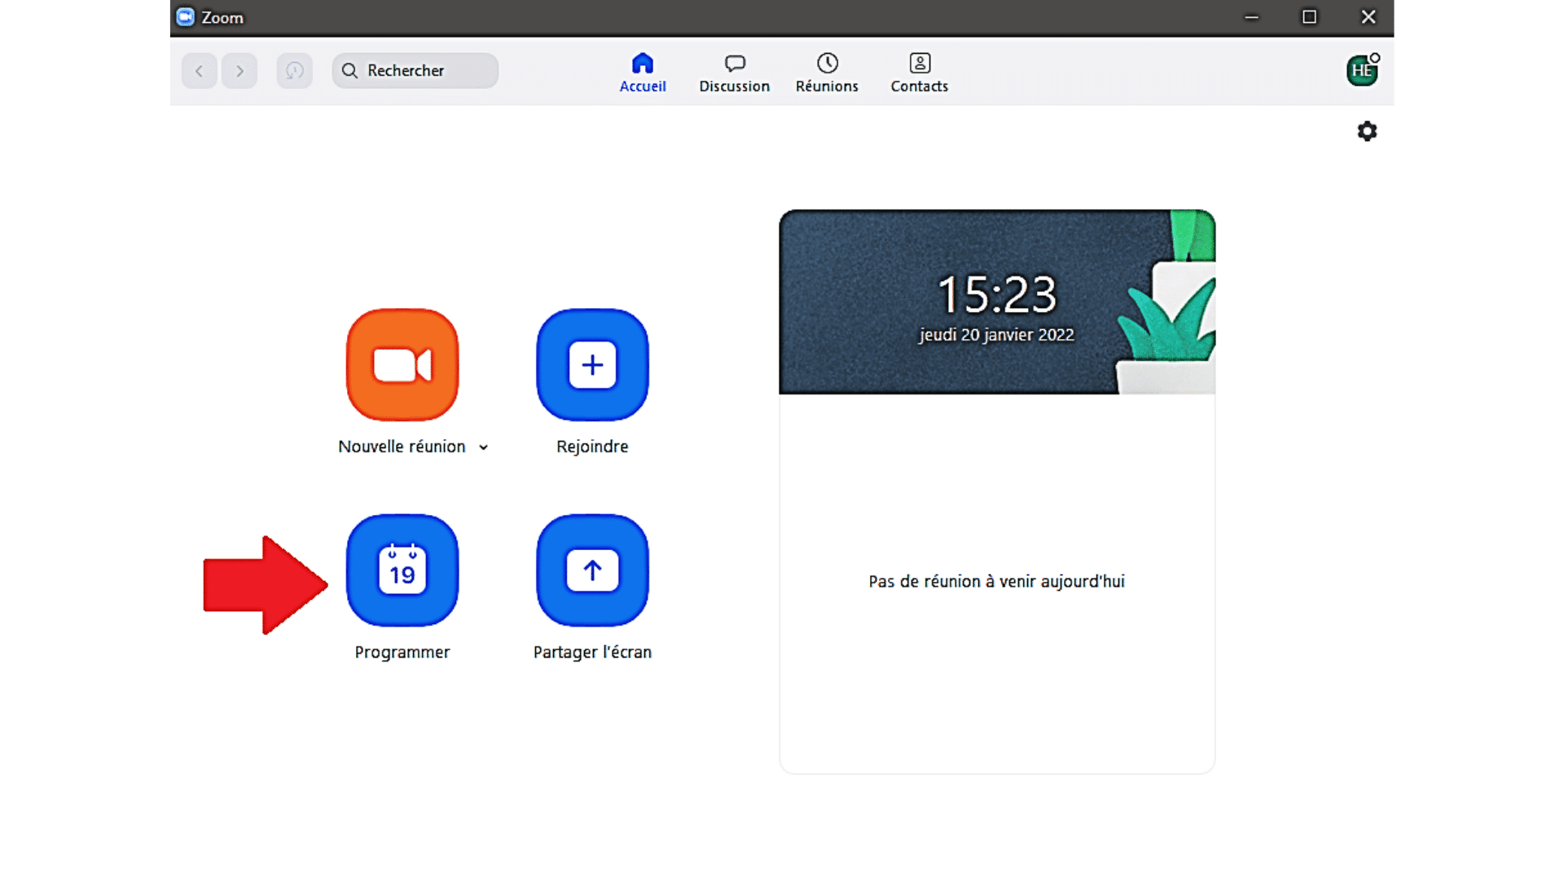1564x880 pixels.
Task: Switch to the Accueil tab
Action: 643,73
